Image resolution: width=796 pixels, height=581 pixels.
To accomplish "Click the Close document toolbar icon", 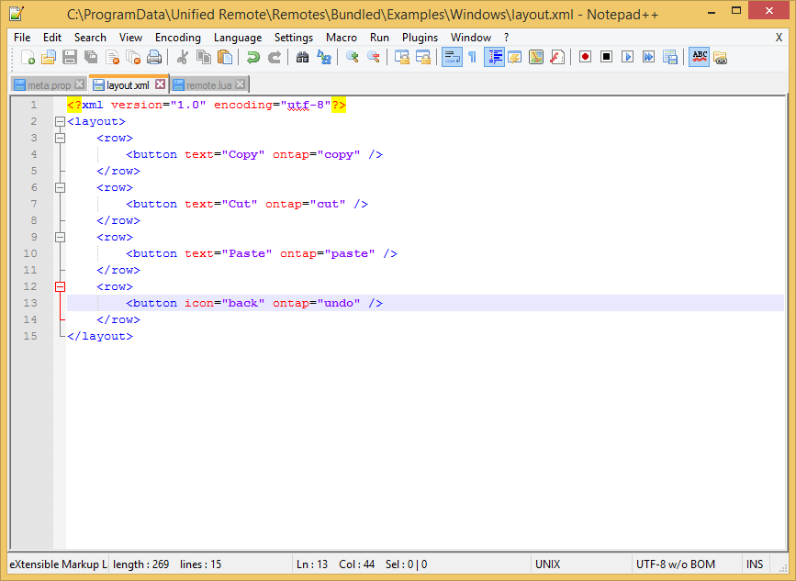I will [x=112, y=57].
